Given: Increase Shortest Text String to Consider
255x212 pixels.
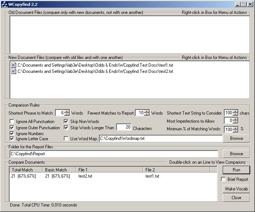Looking at the screenshot, I should tap(235, 111).
